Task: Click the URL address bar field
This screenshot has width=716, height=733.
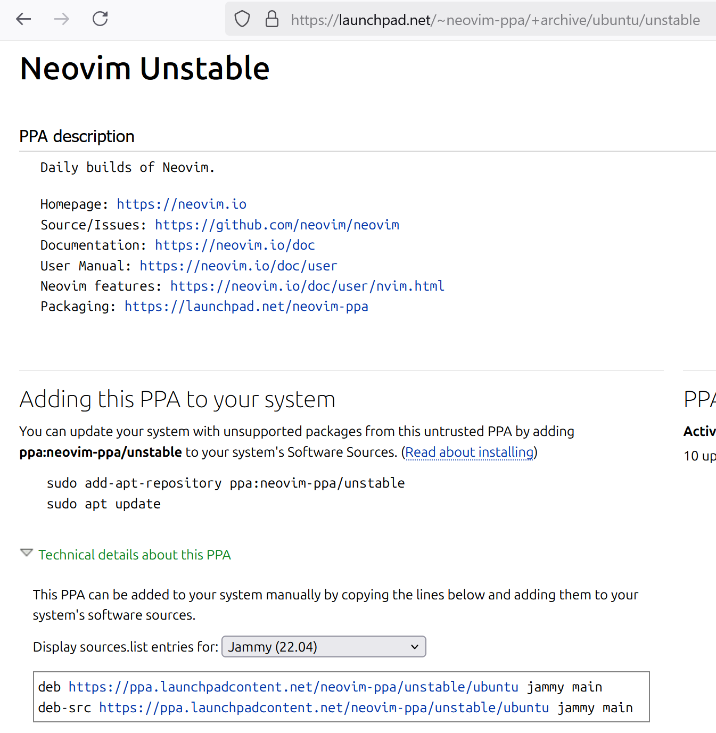Action: pyautogui.click(x=495, y=20)
